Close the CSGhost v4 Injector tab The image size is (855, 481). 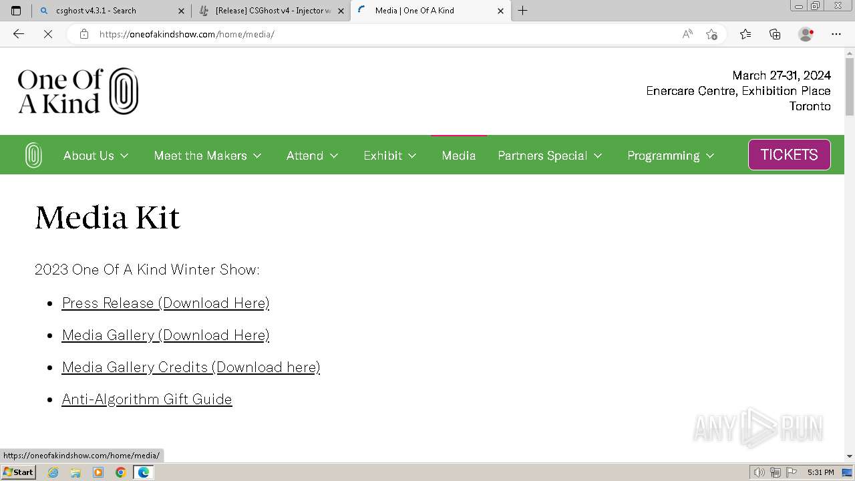tap(341, 11)
